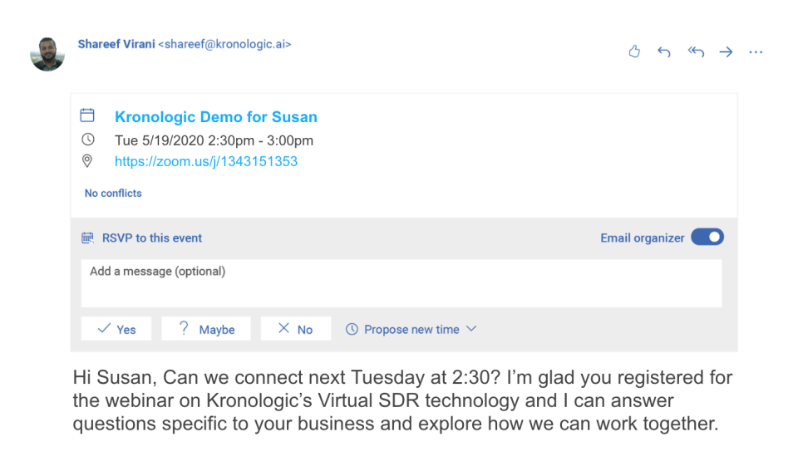
Task: Click the clock icon beside event time
Action: (87, 140)
